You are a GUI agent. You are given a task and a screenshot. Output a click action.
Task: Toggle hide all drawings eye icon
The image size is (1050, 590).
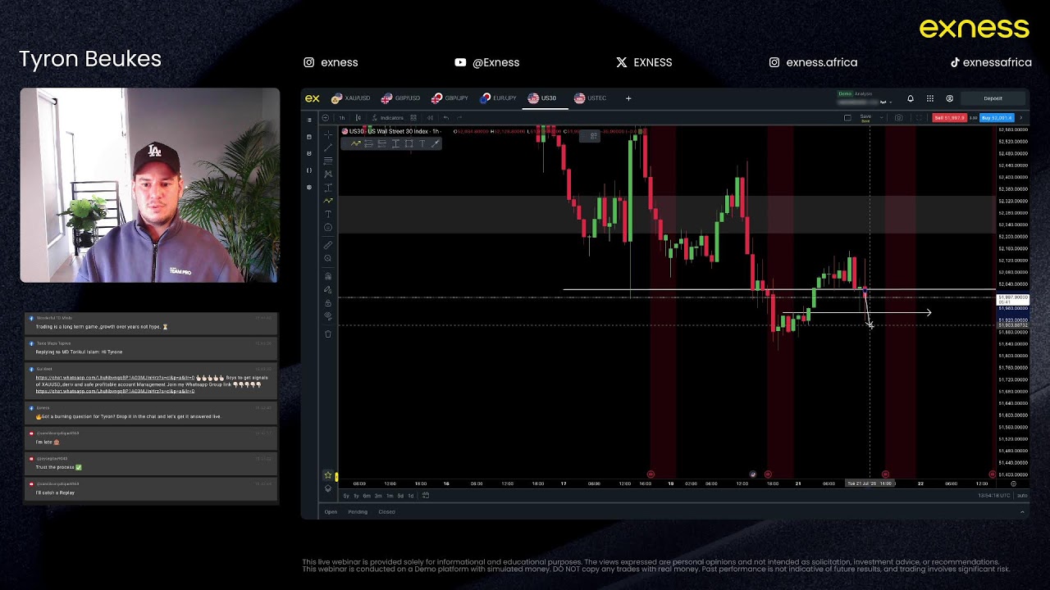coord(328,315)
